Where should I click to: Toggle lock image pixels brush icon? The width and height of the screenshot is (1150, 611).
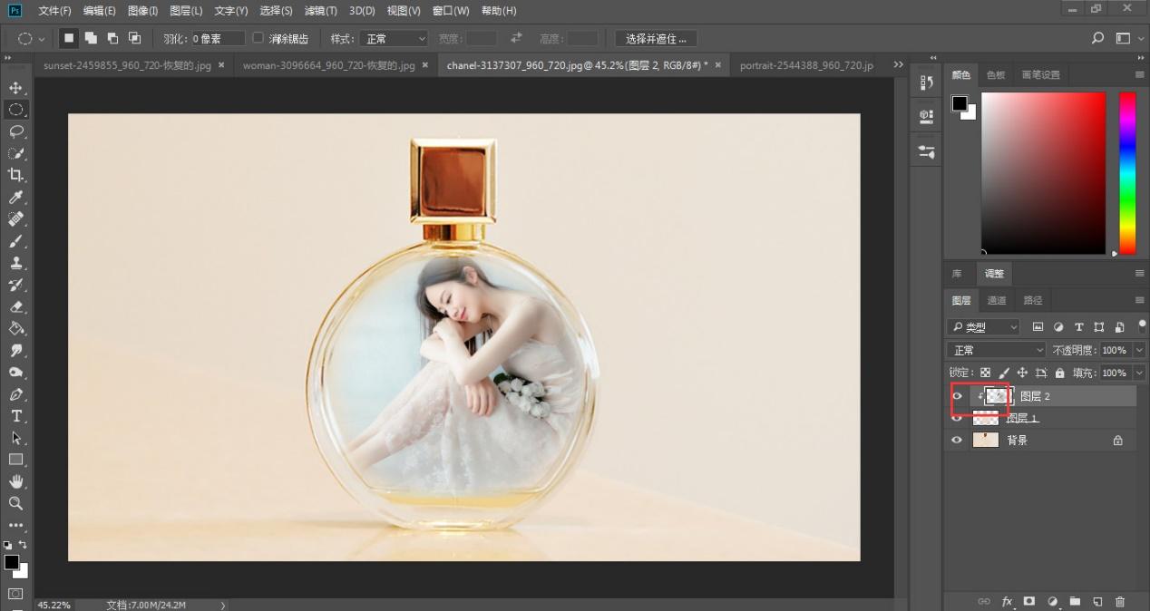coord(1004,373)
